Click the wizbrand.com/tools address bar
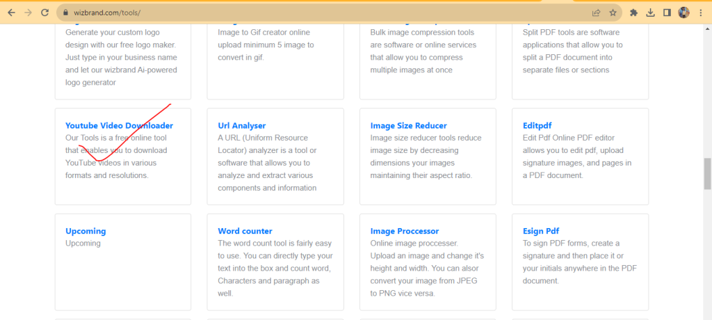The image size is (712, 320). coord(278,13)
